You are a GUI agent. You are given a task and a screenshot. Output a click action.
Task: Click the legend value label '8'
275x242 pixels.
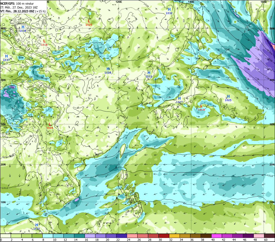coord(43,240)
